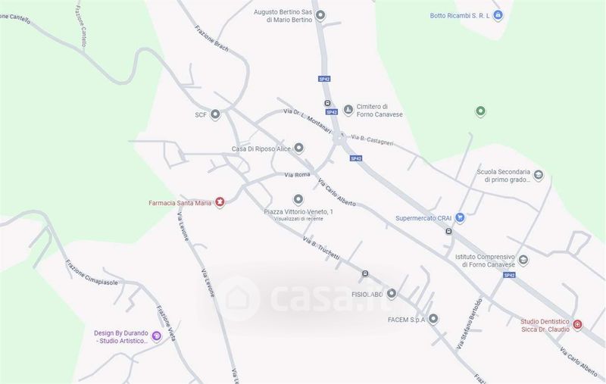Click the FISIOLABO location marker
Viewport: 606px width, 384px height.
tap(392, 294)
